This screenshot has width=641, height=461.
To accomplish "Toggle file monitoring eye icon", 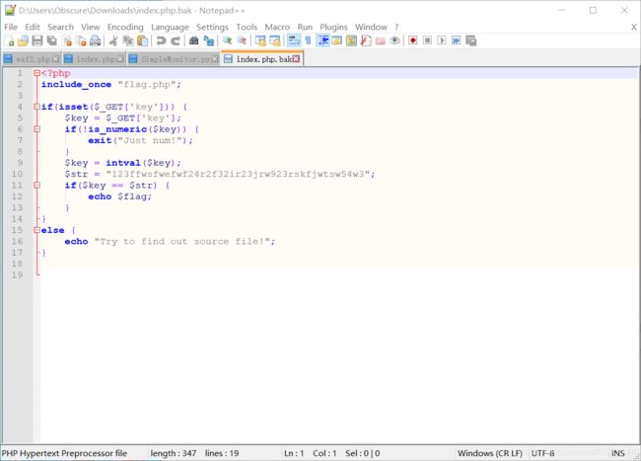I will pyautogui.click(x=394, y=40).
